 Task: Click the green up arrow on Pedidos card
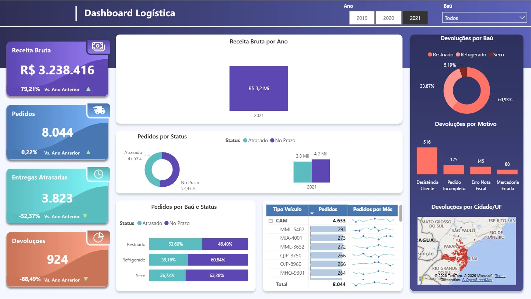pyautogui.click(x=88, y=152)
